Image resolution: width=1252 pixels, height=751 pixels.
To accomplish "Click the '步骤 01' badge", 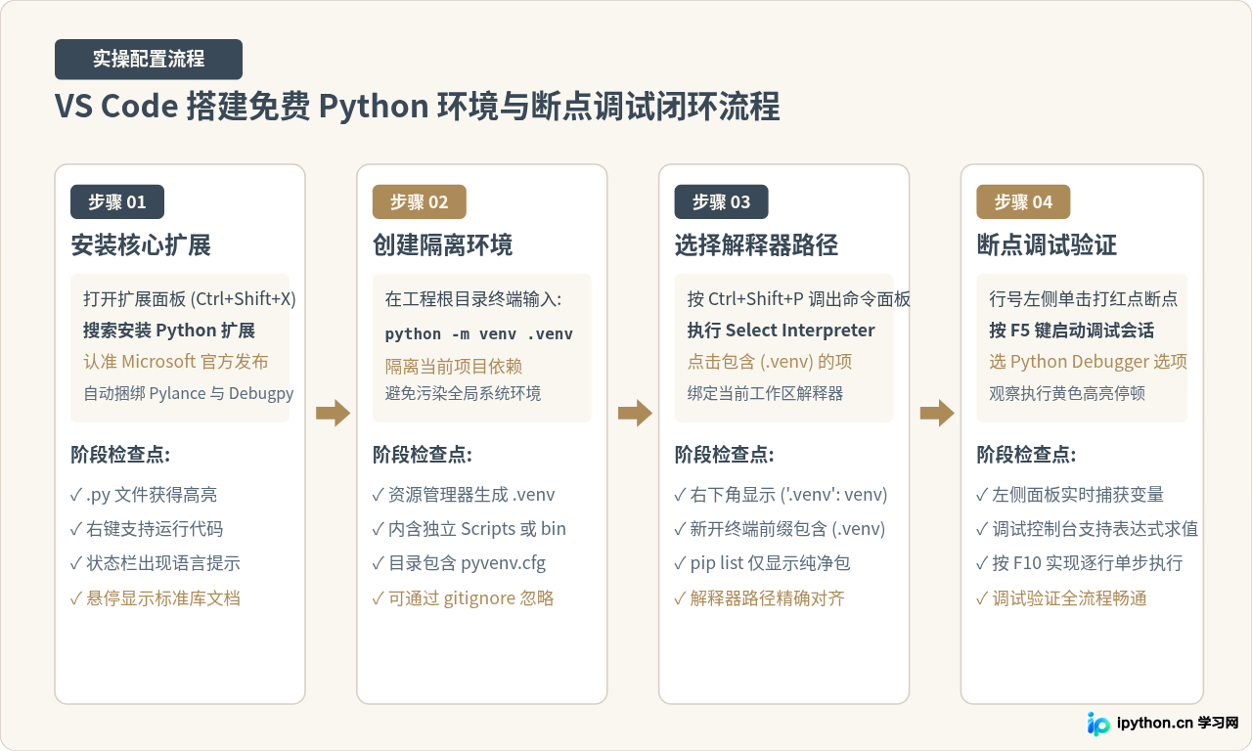I will tap(117, 202).
